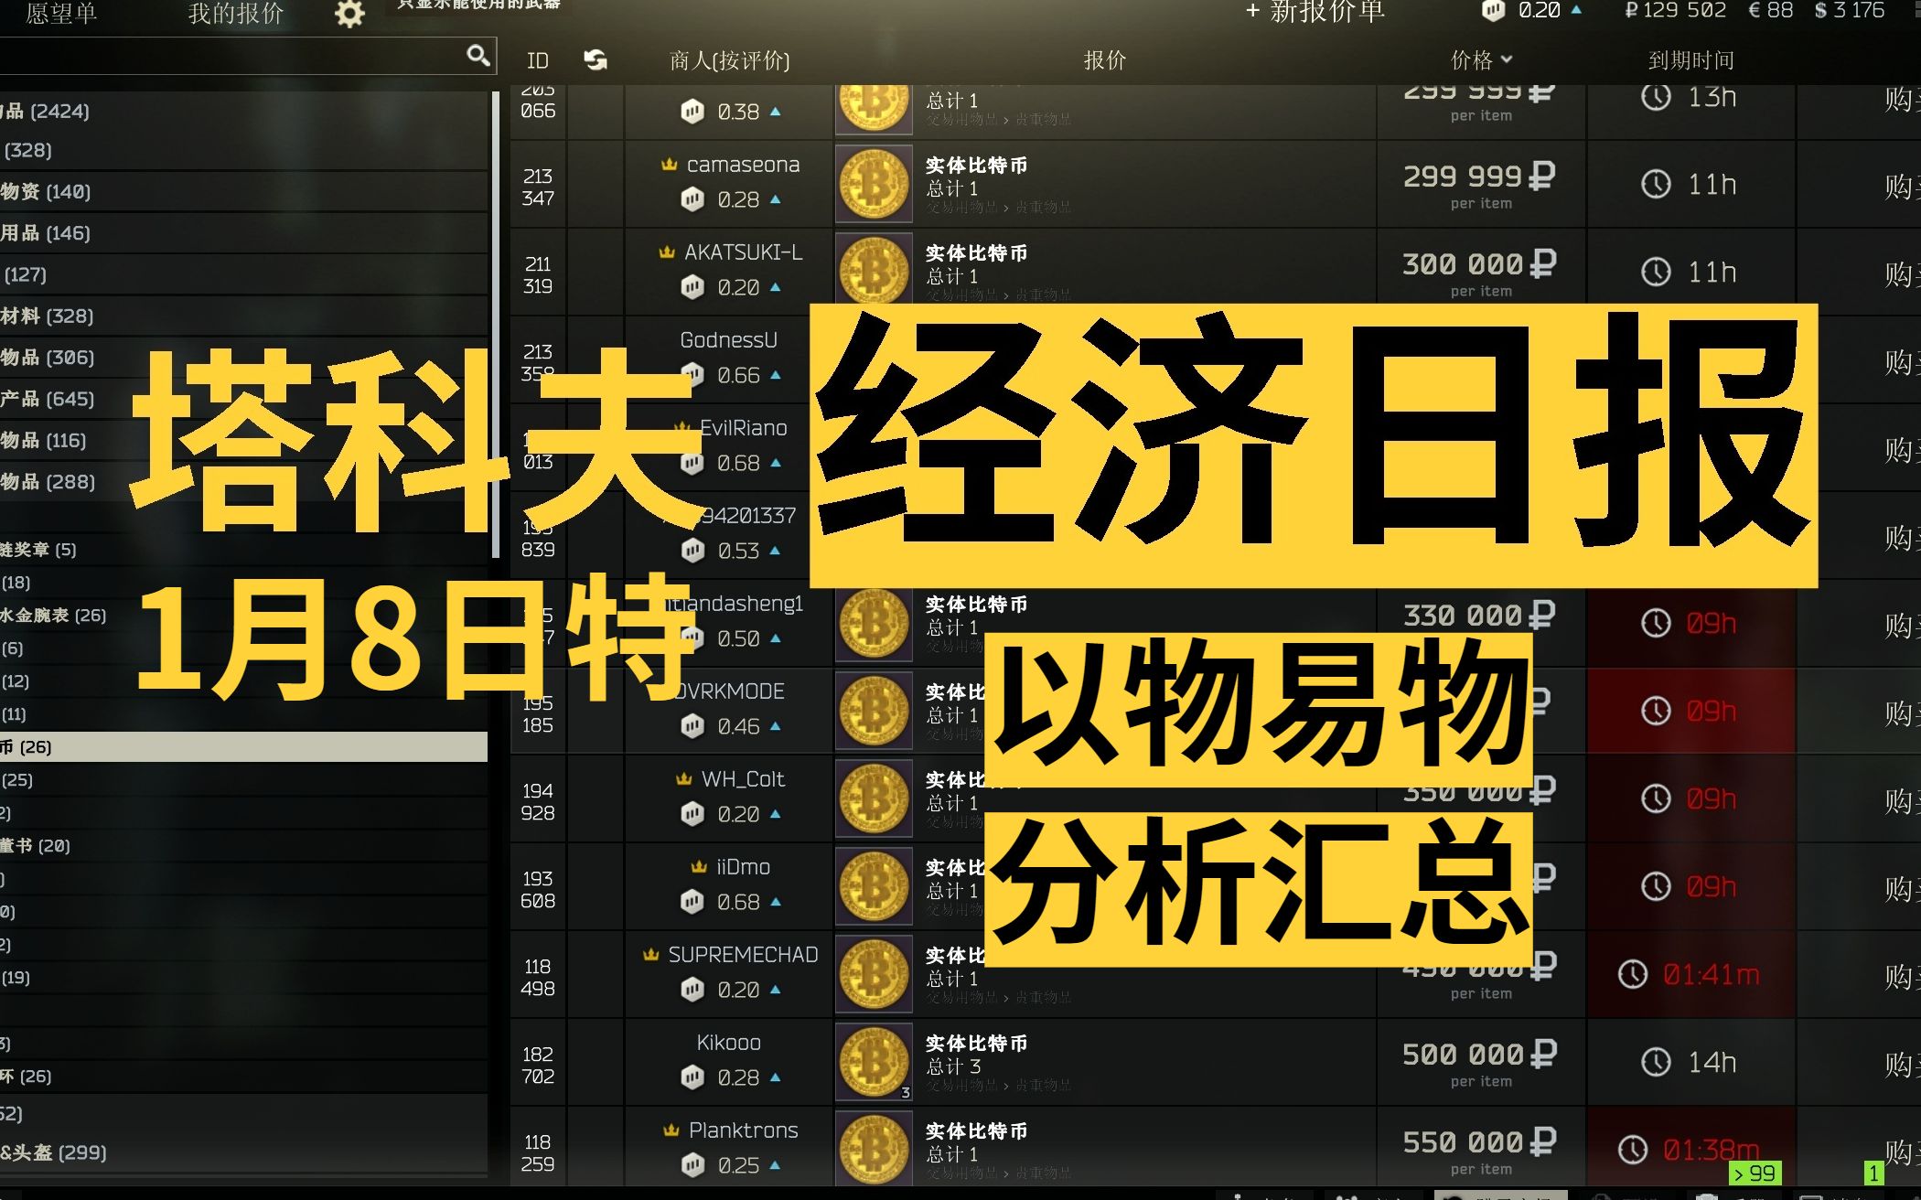Select category row 材料 (328)
Viewport: 1921px width, 1200px height.
(243, 316)
